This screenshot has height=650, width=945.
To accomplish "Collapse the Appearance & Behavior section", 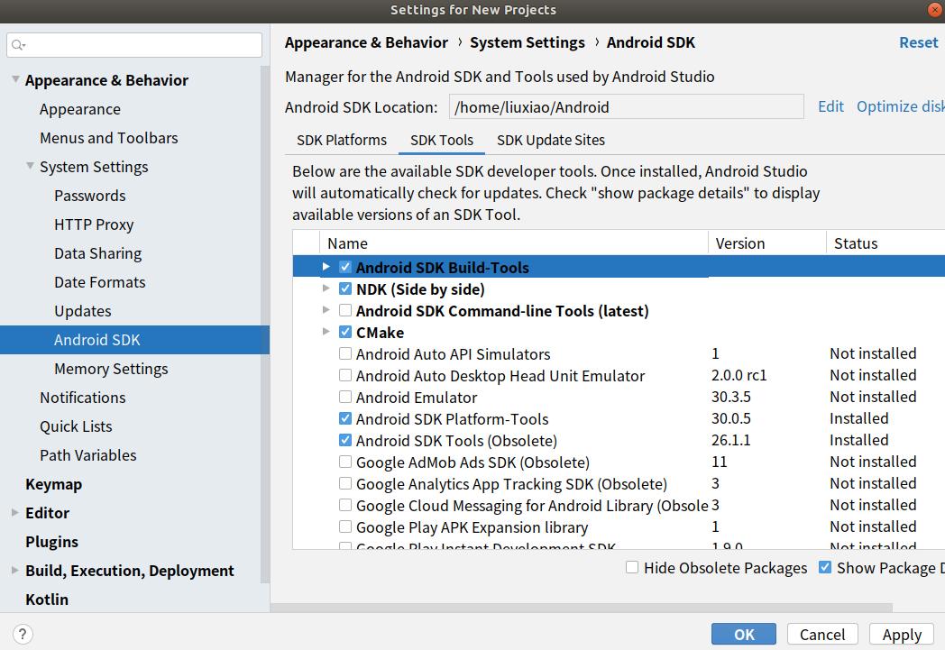I will [15, 80].
